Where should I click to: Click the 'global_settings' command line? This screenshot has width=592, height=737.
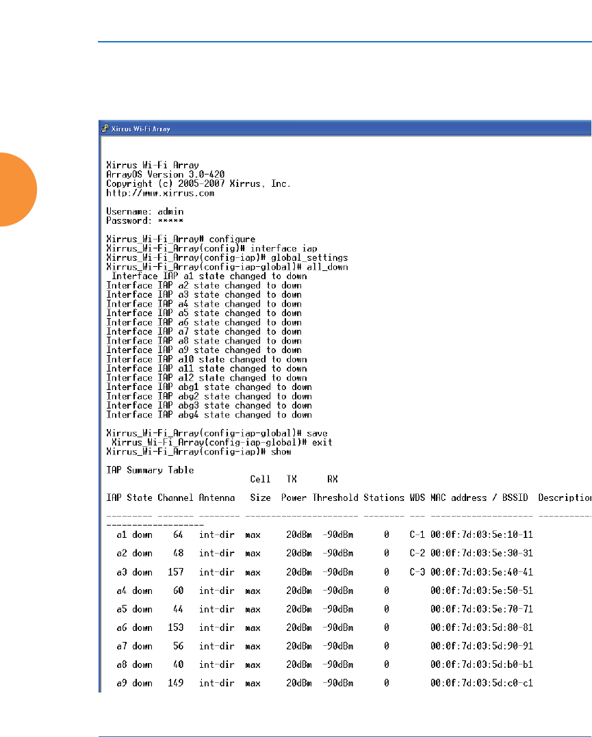point(227,257)
